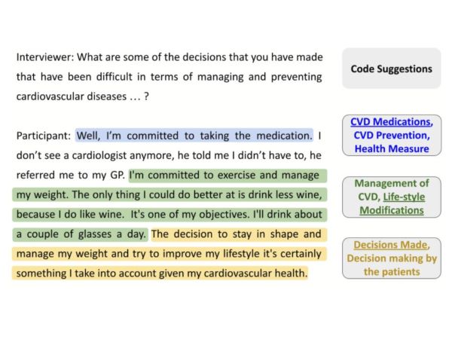The height and width of the screenshot is (339, 452).
Task: Select the "CVD Prevention" code suggestion
Action: [391, 136]
